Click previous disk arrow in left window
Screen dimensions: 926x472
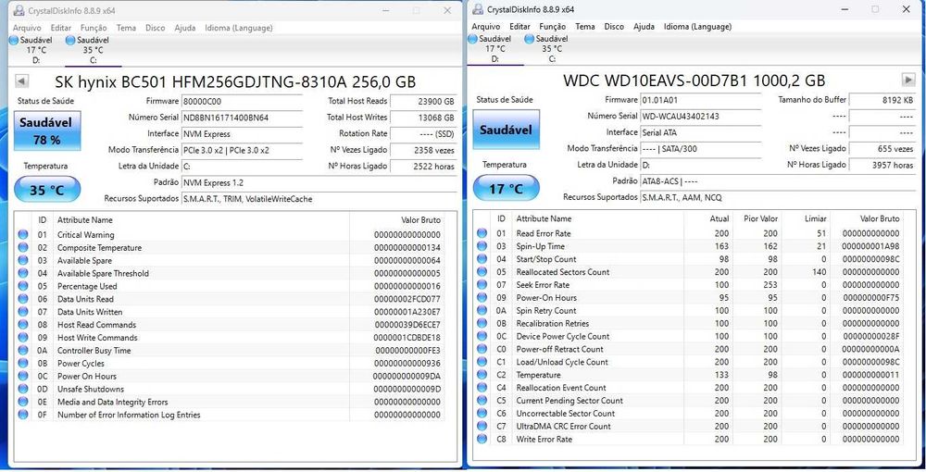click(x=21, y=81)
